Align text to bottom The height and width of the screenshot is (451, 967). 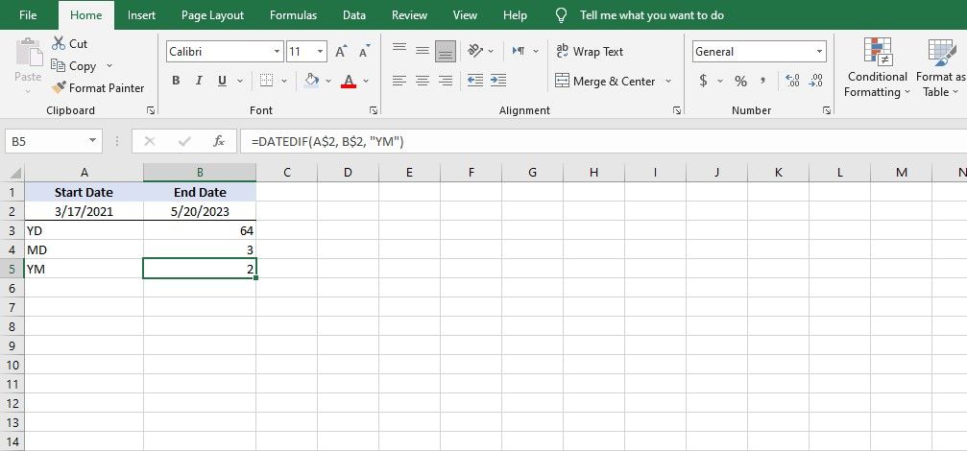(x=446, y=51)
